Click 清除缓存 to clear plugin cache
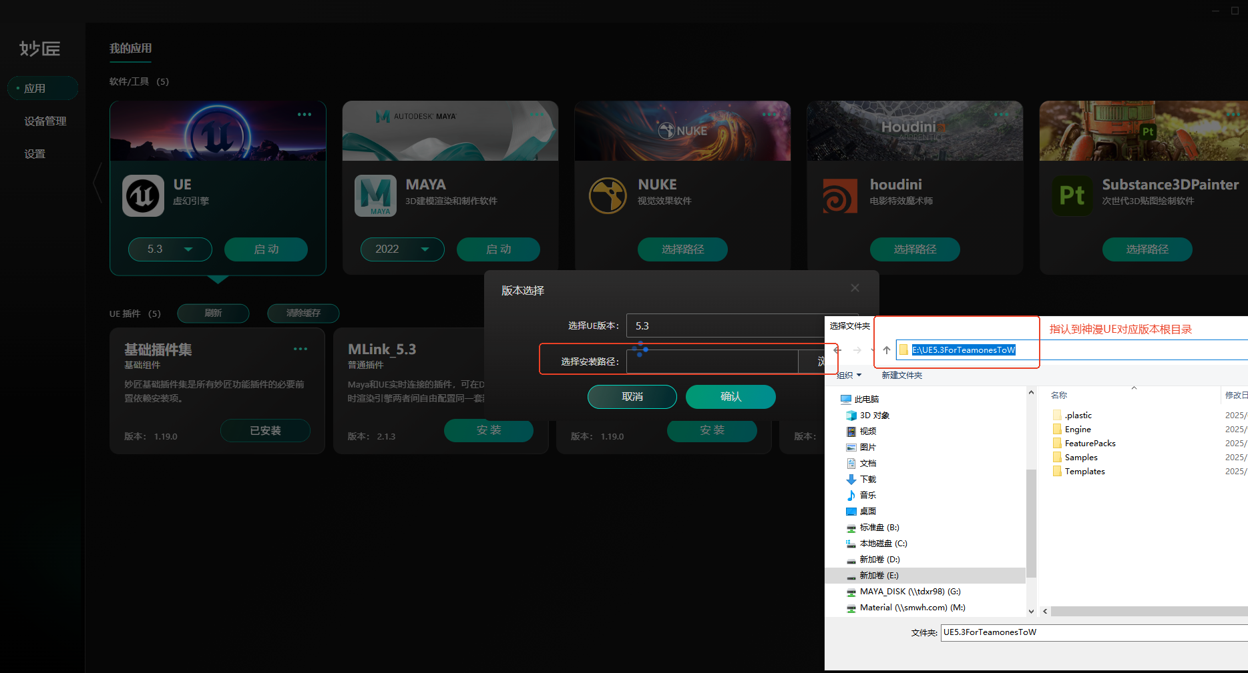1248x673 pixels. (x=303, y=313)
